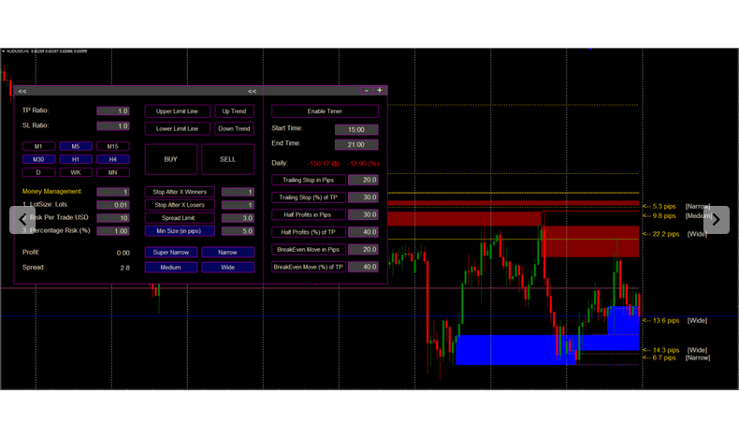Toggle the Super Narrow zone filter

point(171,253)
